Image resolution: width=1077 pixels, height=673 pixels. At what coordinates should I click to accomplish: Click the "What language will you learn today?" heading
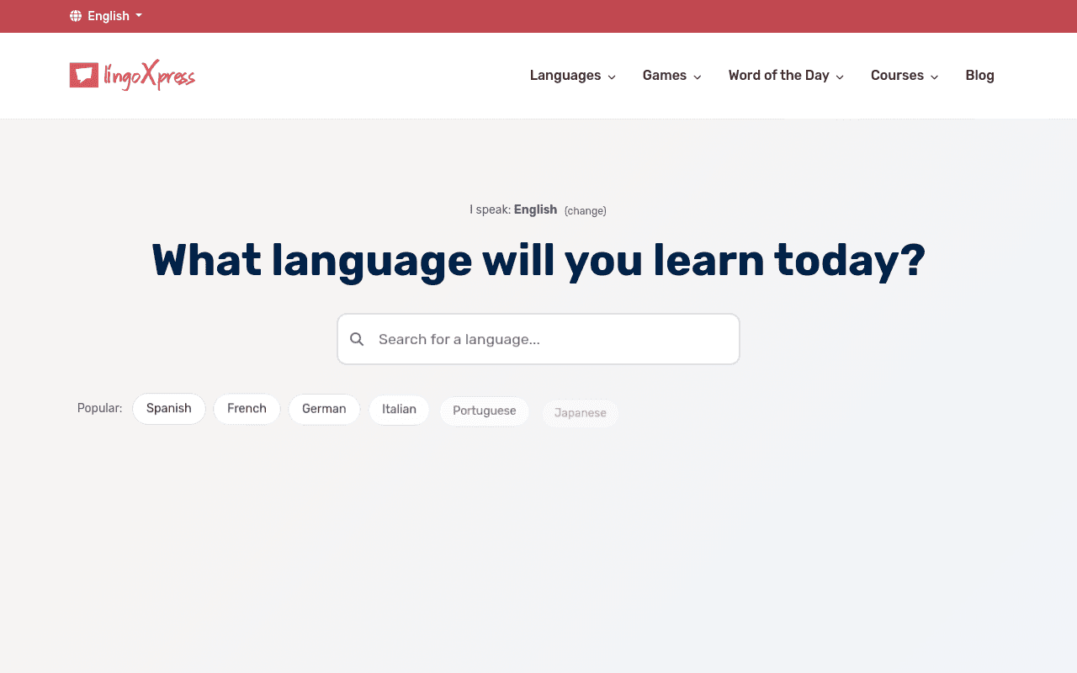click(538, 261)
